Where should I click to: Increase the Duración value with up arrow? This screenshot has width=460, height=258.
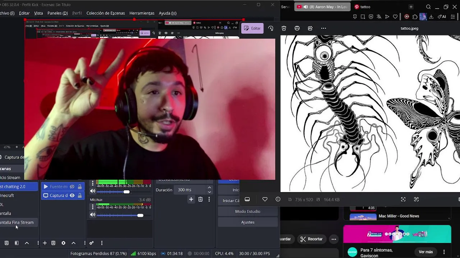coord(210,188)
